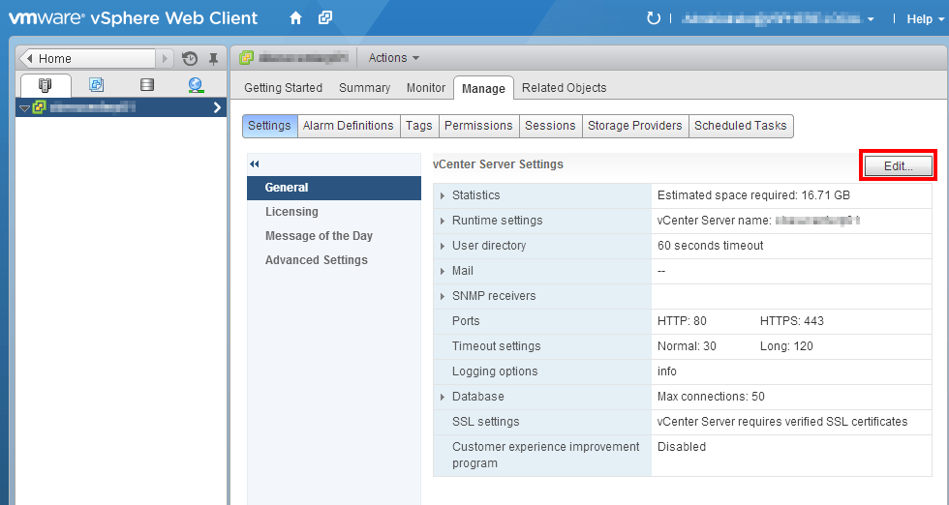Click the navigator forward arrow
The image size is (949, 505).
click(165, 59)
